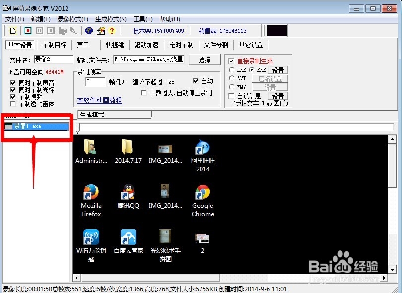
Task: Click the preview horizontal scrollbar right arrow
Action: pos(384,278)
